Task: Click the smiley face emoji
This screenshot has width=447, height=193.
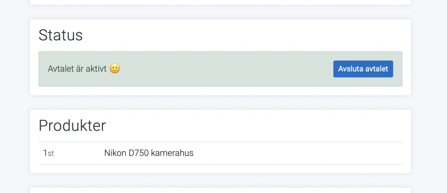Action: tap(115, 68)
